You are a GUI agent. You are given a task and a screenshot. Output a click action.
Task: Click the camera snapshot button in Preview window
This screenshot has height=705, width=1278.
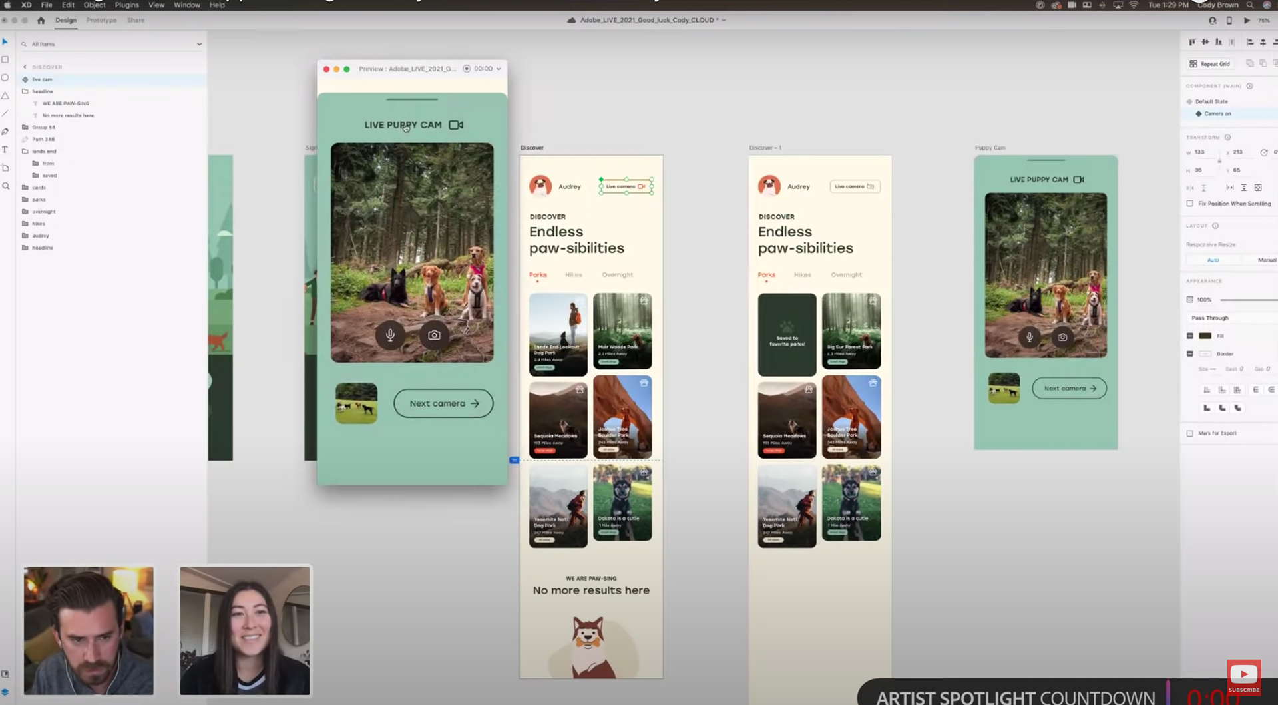point(434,335)
